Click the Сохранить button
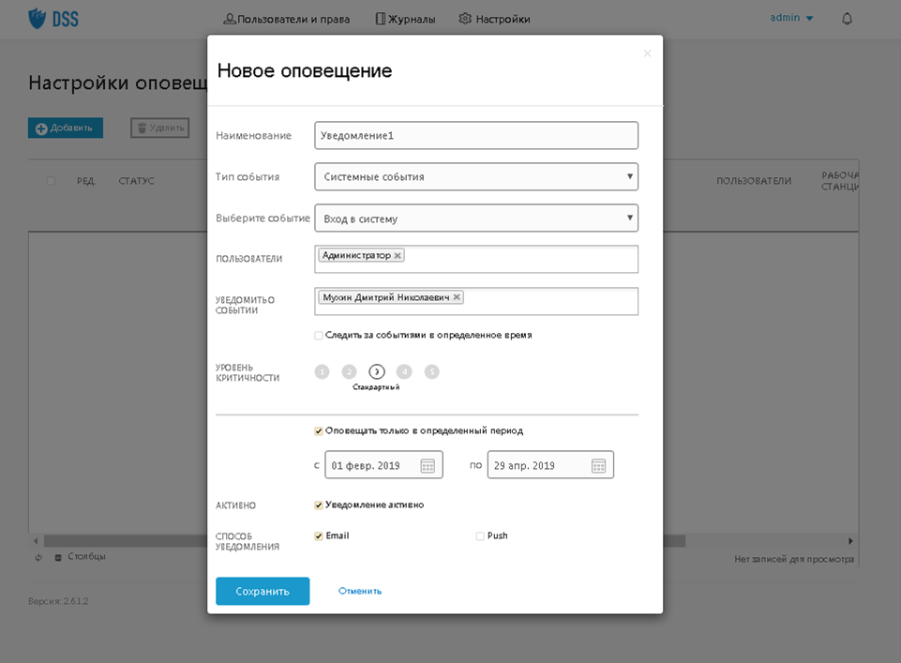The height and width of the screenshot is (663, 901). pyautogui.click(x=263, y=591)
